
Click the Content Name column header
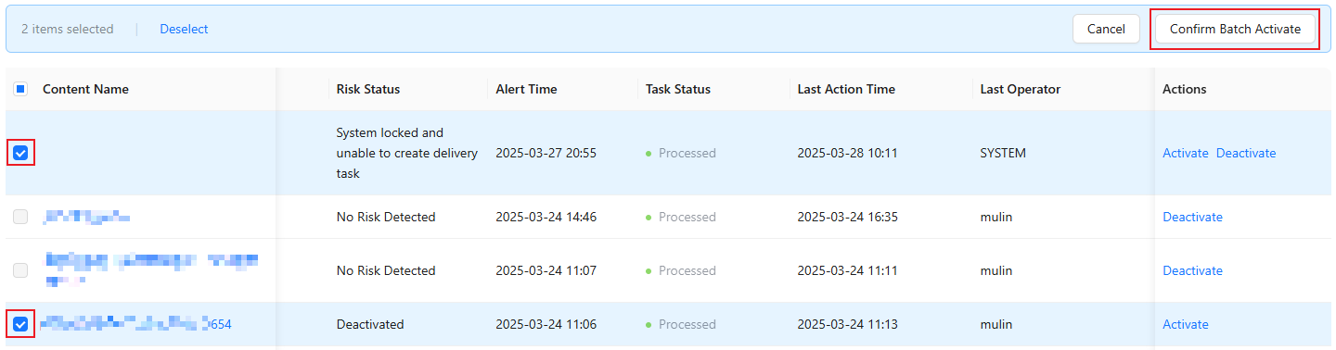[x=85, y=90]
